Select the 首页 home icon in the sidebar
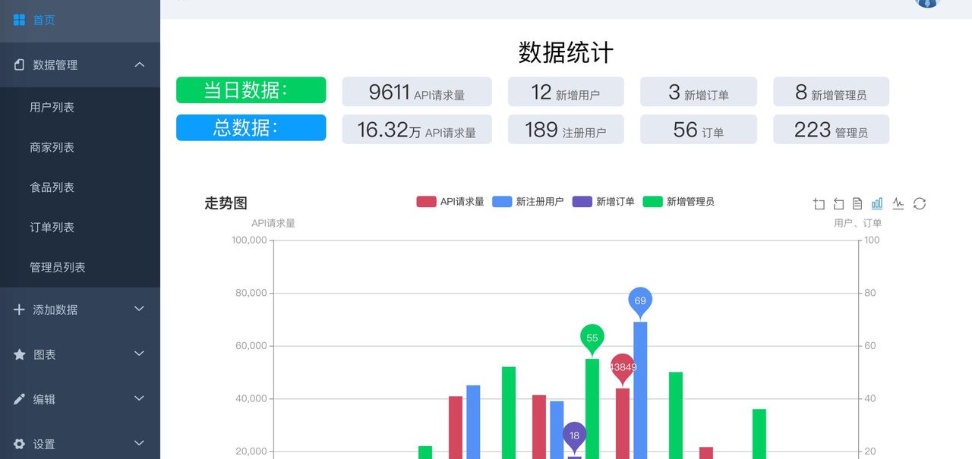Image resolution: width=972 pixels, height=459 pixels. click(x=17, y=20)
